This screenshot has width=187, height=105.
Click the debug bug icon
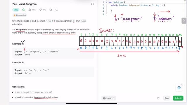[x=158, y=98]
